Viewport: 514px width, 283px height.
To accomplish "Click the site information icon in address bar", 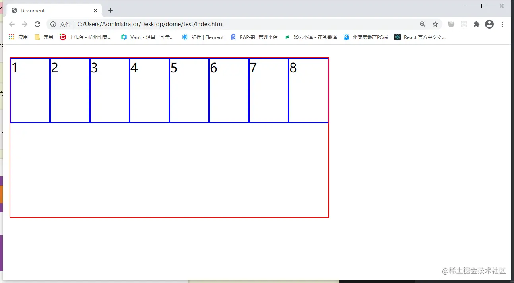I will 53,24.
